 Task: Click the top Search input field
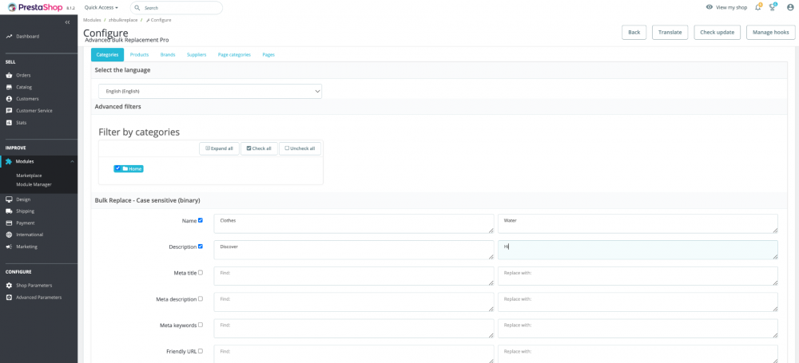[177, 8]
